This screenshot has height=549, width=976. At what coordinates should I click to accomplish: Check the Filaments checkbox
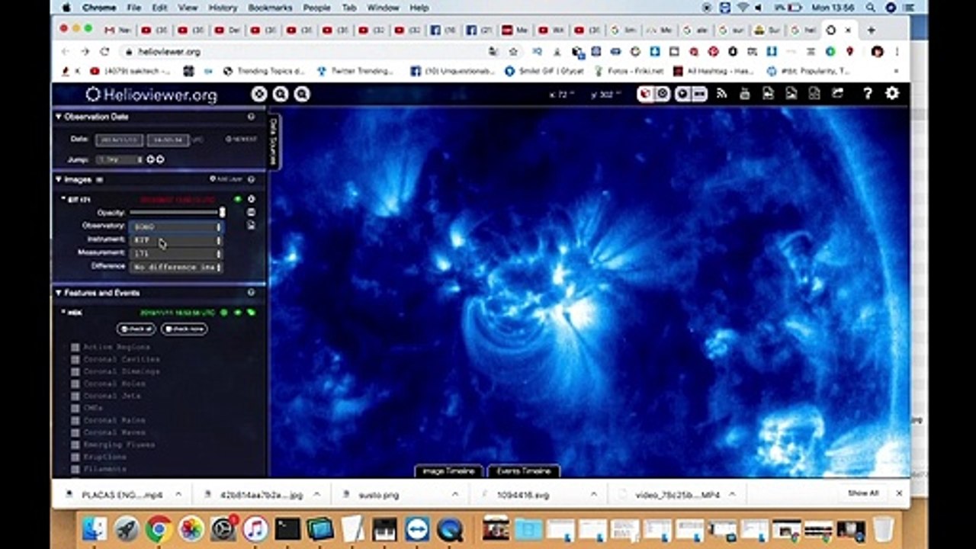[x=75, y=469]
